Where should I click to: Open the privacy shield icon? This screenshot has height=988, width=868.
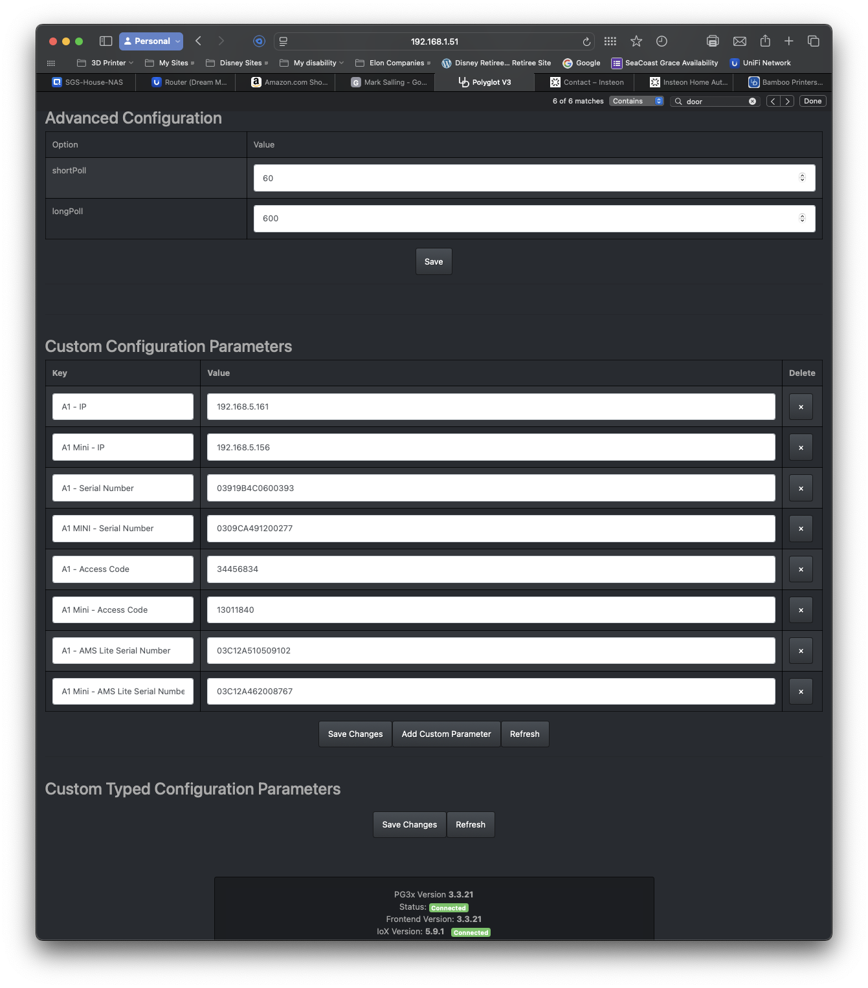[259, 41]
